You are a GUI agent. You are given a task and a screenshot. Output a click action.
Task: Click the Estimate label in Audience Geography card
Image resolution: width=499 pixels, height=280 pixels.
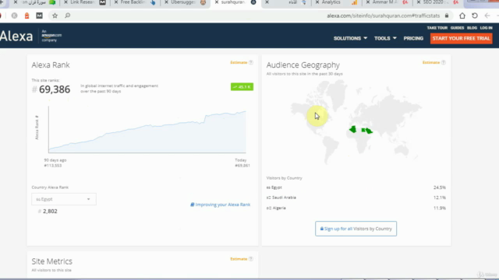[431, 62]
